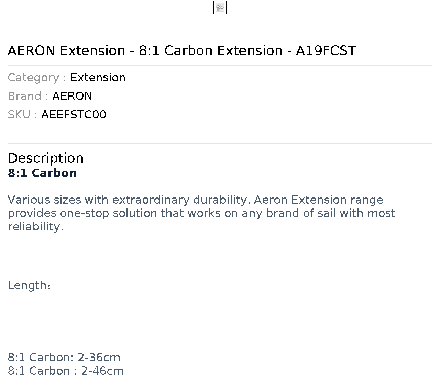The height and width of the screenshot is (385, 440).
Task: Click 'Aeron Extension range' phrase in description
Action: (x=319, y=200)
